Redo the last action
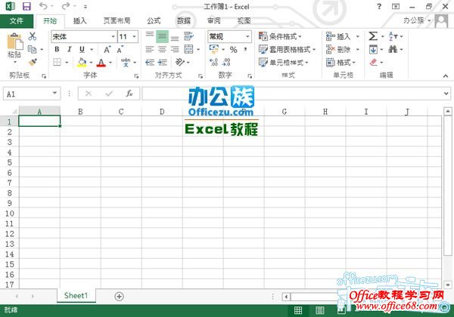This screenshot has width=454, height=317. [66, 6]
